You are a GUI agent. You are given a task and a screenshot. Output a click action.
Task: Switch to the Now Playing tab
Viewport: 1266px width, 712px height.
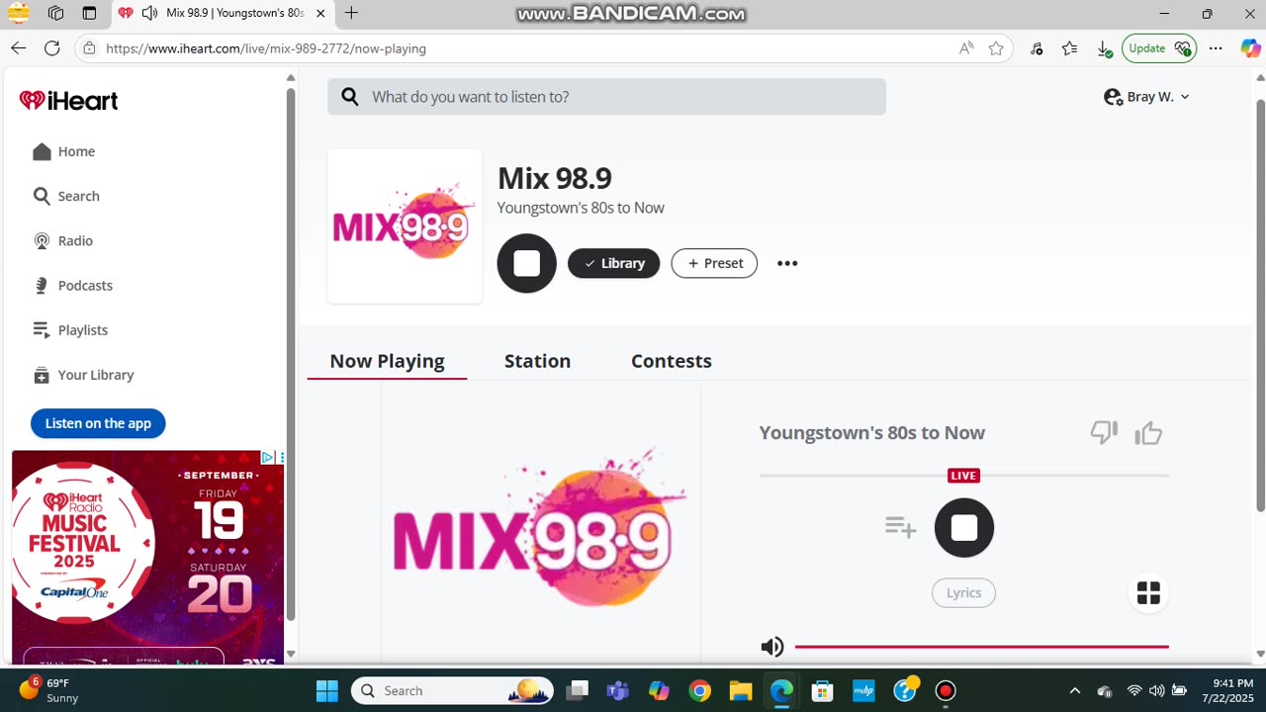[x=387, y=361]
